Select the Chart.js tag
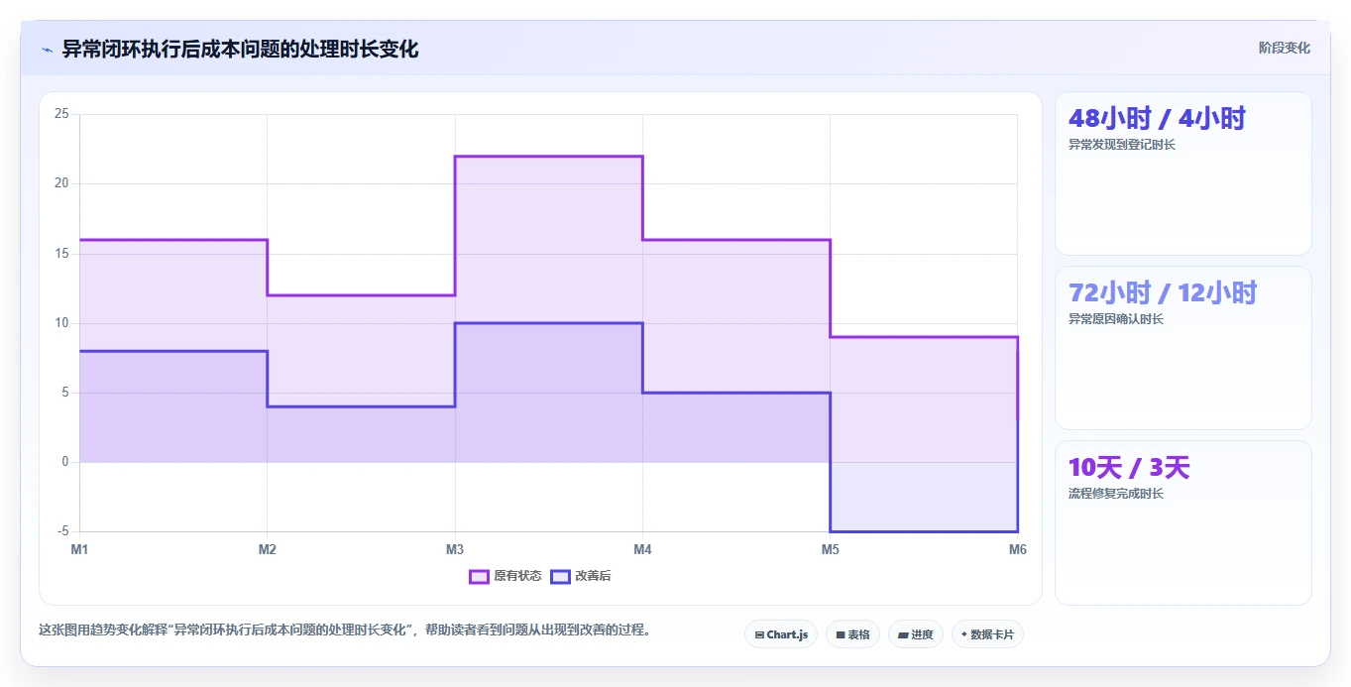This screenshot has height=687, width=1351. (x=781, y=634)
